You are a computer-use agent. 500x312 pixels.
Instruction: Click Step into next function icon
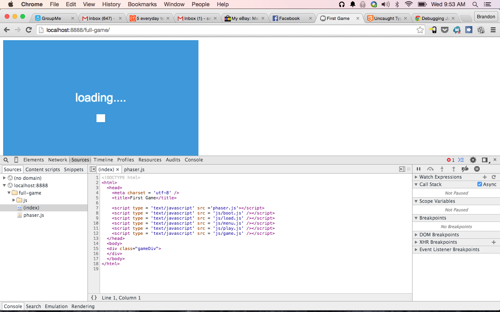pos(442,169)
